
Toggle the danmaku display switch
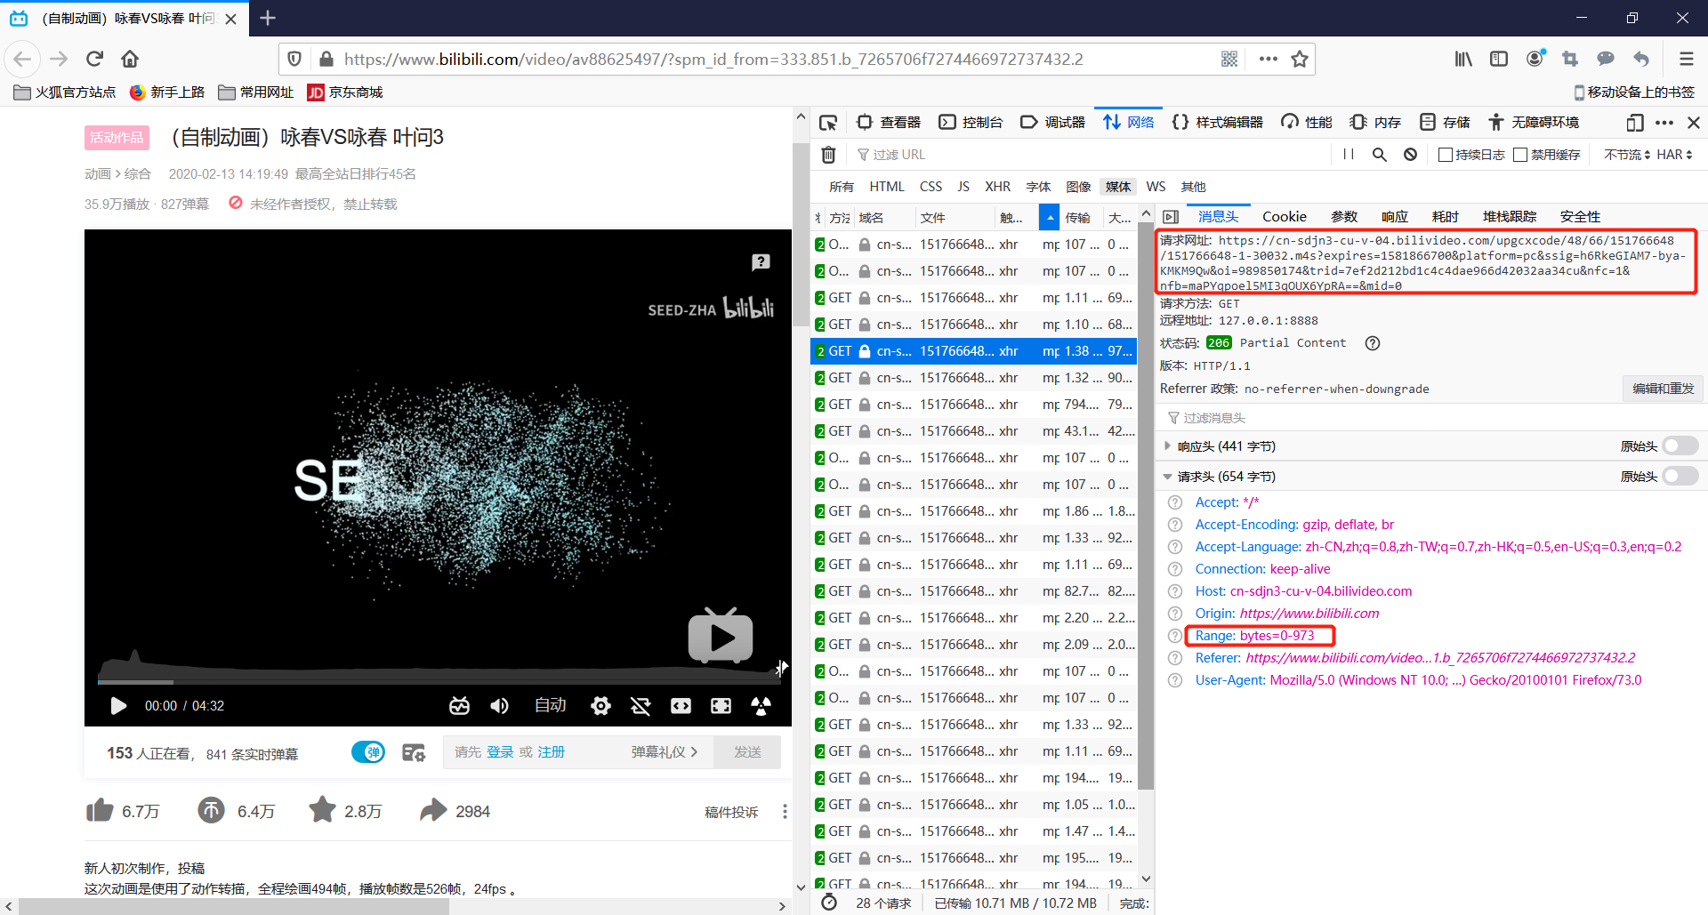(x=368, y=752)
